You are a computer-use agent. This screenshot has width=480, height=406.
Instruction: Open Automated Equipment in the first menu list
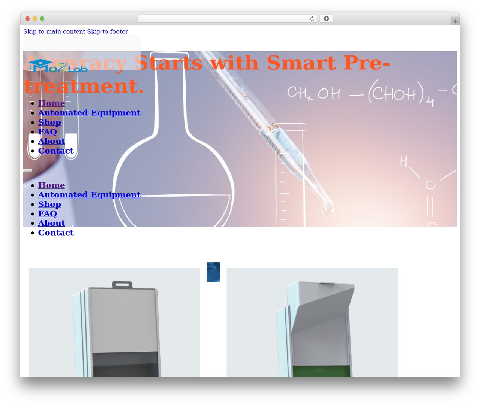[x=89, y=113]
